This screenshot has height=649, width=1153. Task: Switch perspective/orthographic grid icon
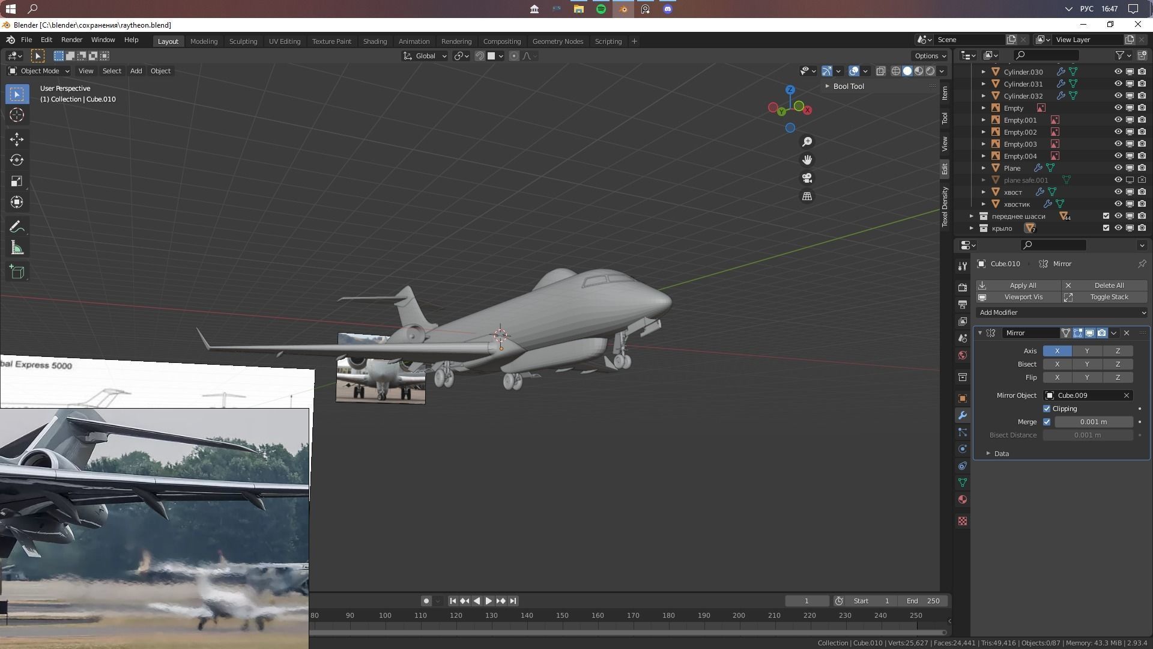click(x=807, y=197)
